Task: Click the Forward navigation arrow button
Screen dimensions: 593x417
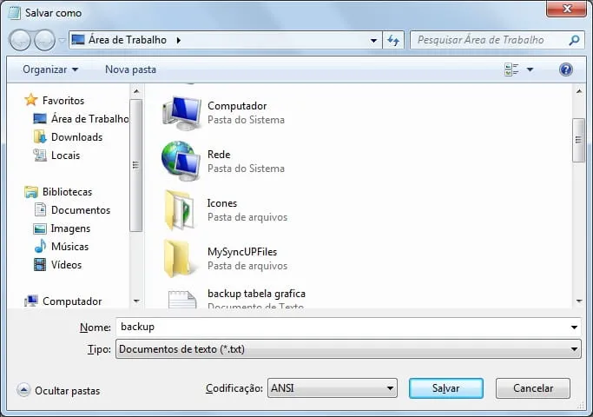Action: [x=44, y=40]
